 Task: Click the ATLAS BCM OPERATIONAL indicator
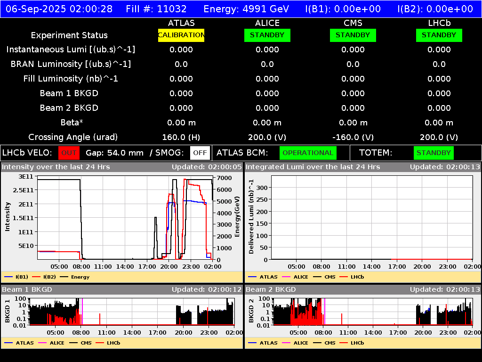[x=308, y=153]
